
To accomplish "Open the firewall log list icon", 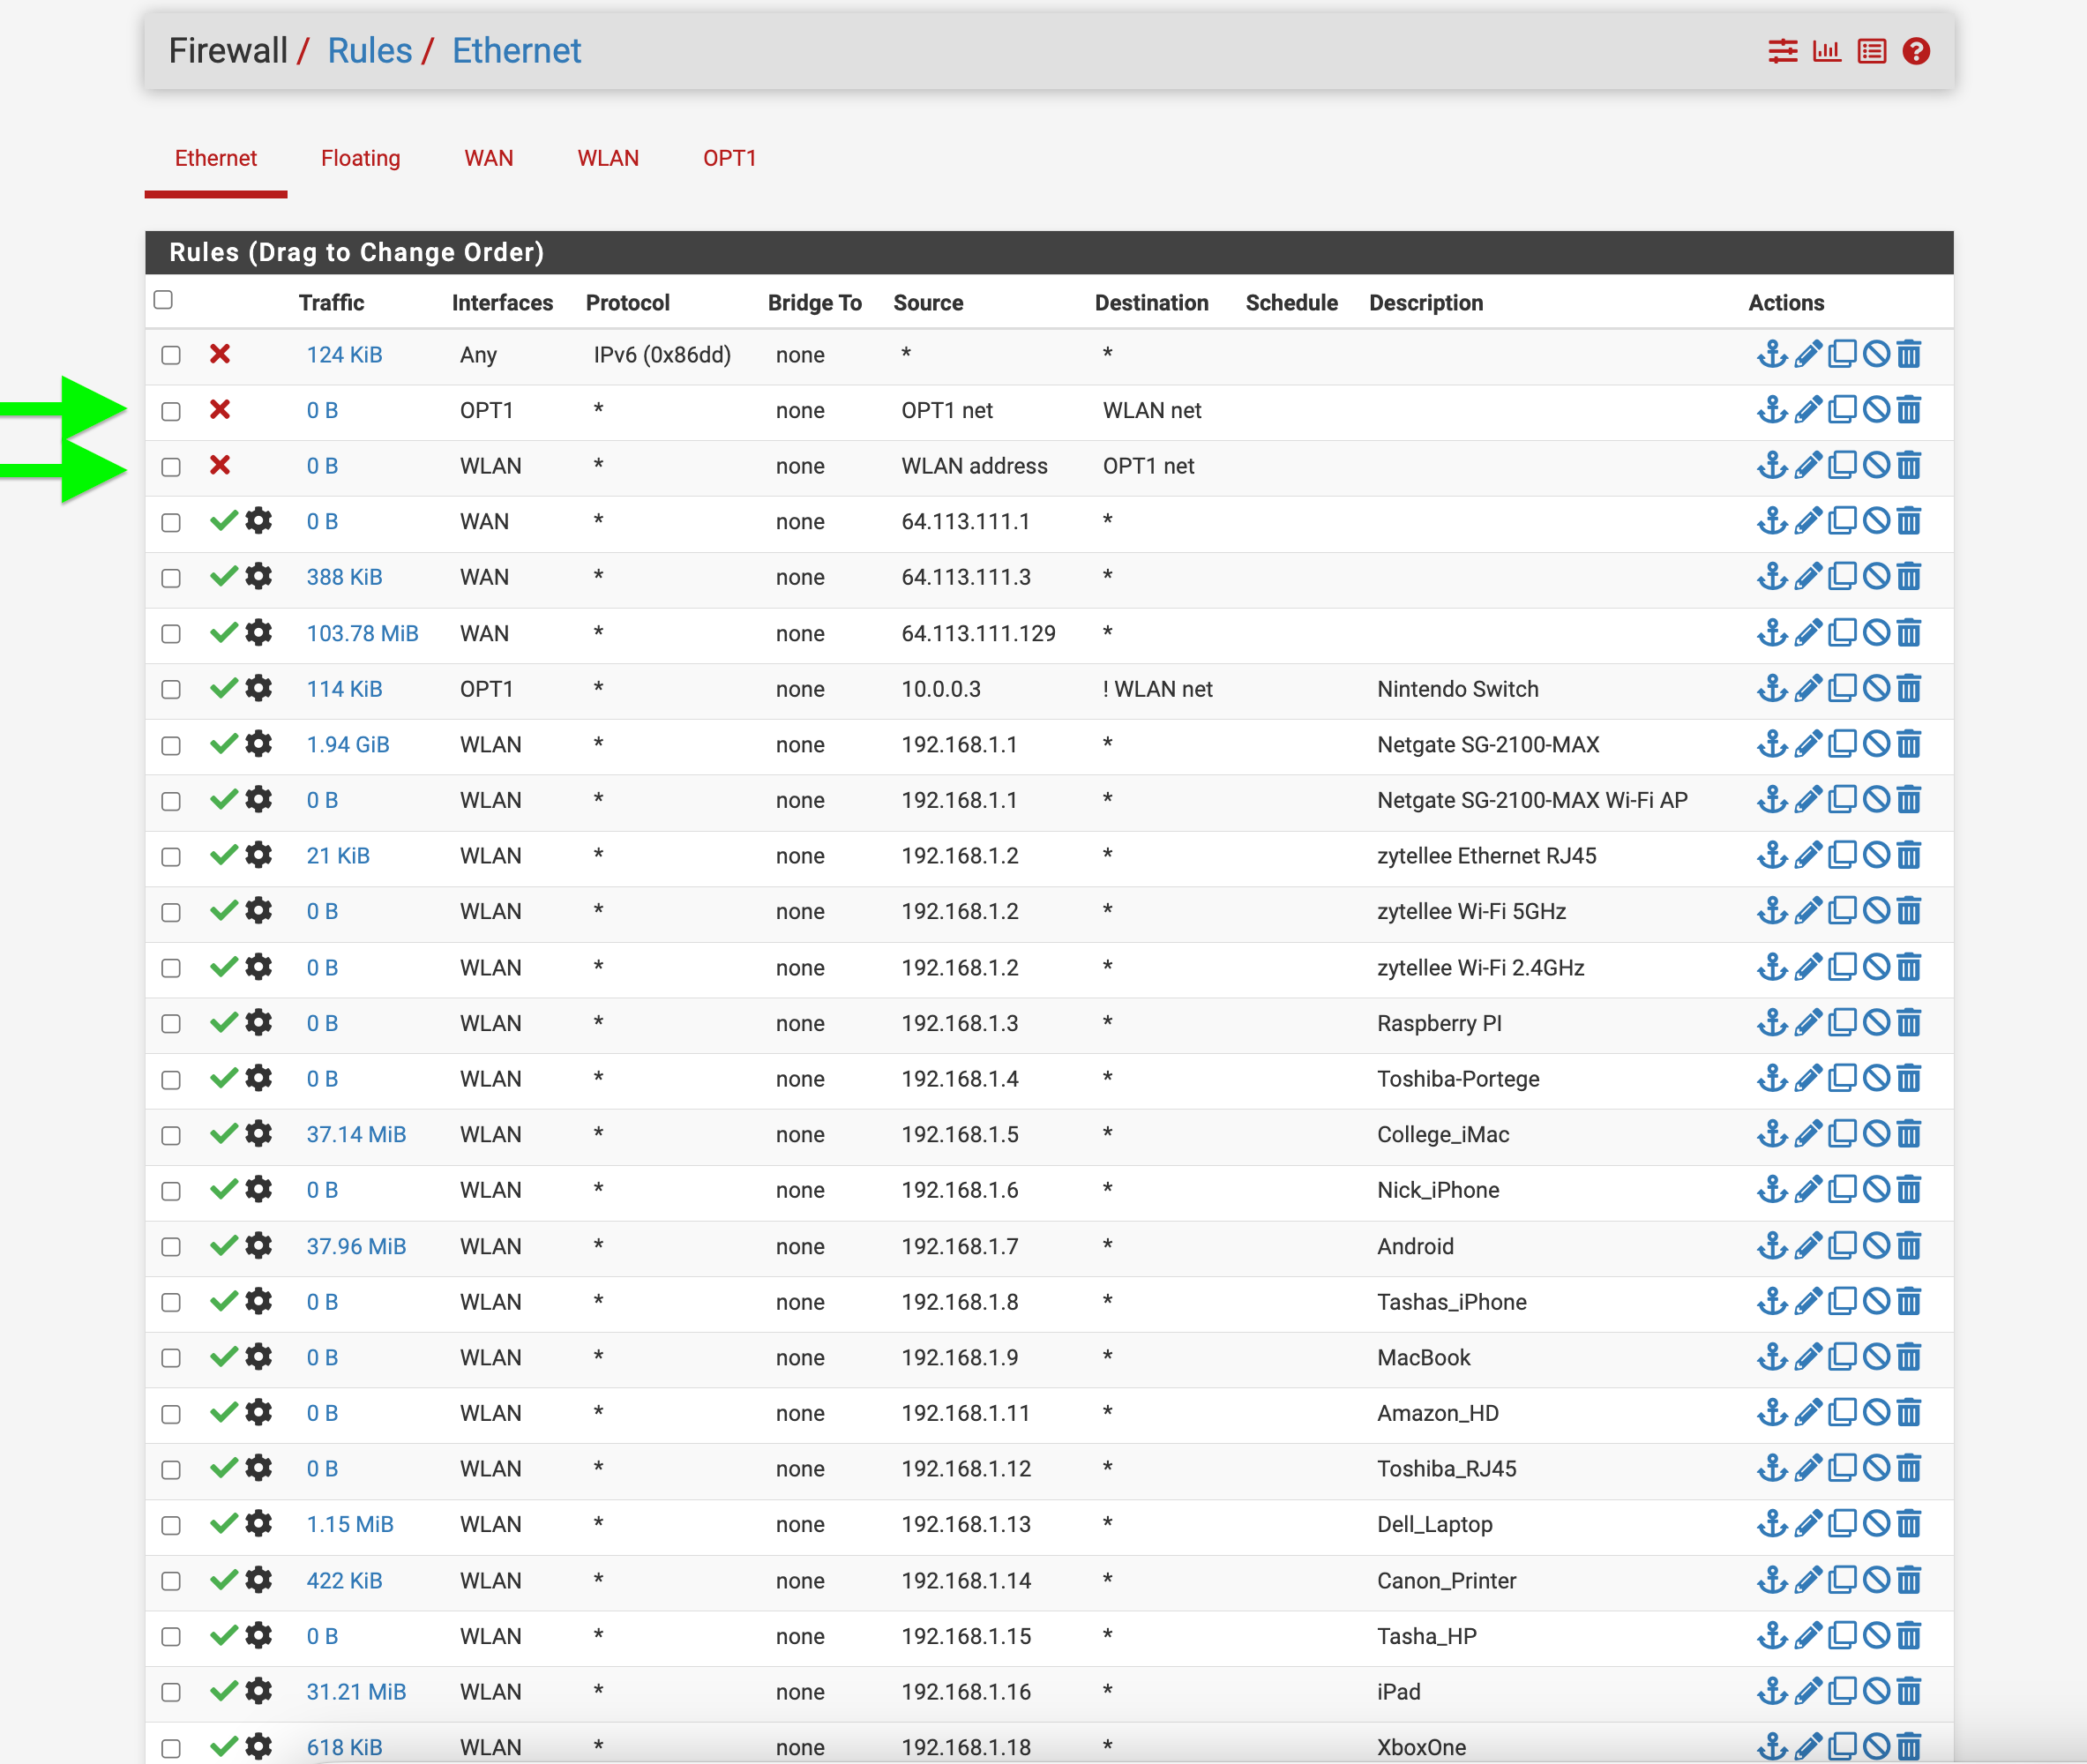I will point(1871,51).
